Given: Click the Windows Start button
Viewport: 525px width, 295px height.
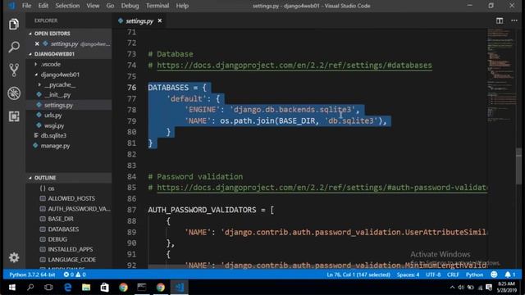Looking at the screenshot, I should click(12, 288).
